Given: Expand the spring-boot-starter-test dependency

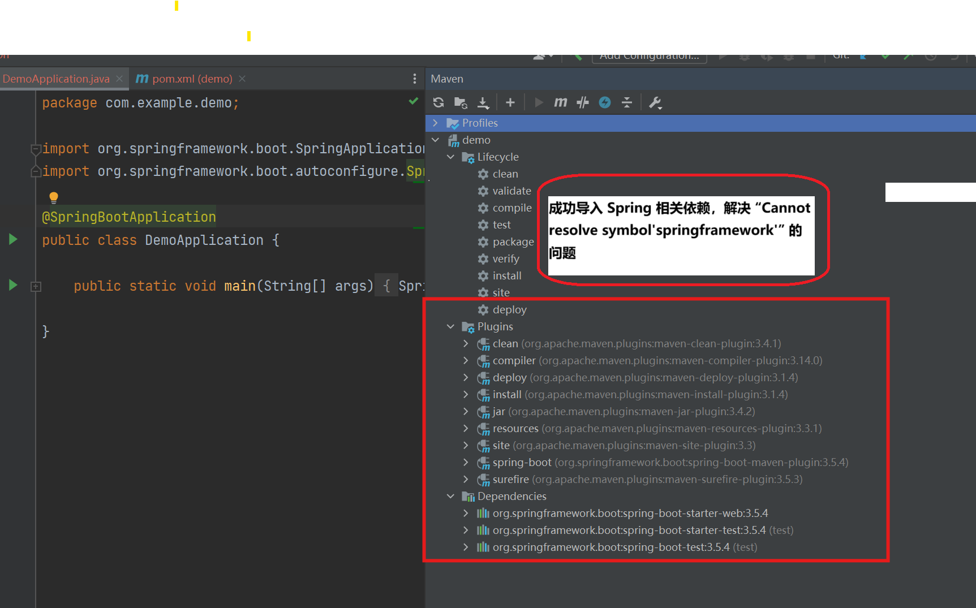Looking at the screenshot, I should [466, 530].
